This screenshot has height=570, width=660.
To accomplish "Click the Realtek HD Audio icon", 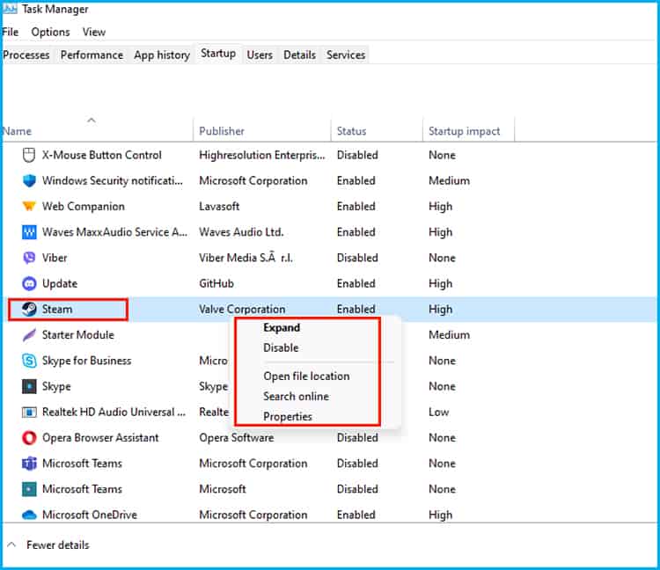I will pyautogui.click(x=29, y=412).
